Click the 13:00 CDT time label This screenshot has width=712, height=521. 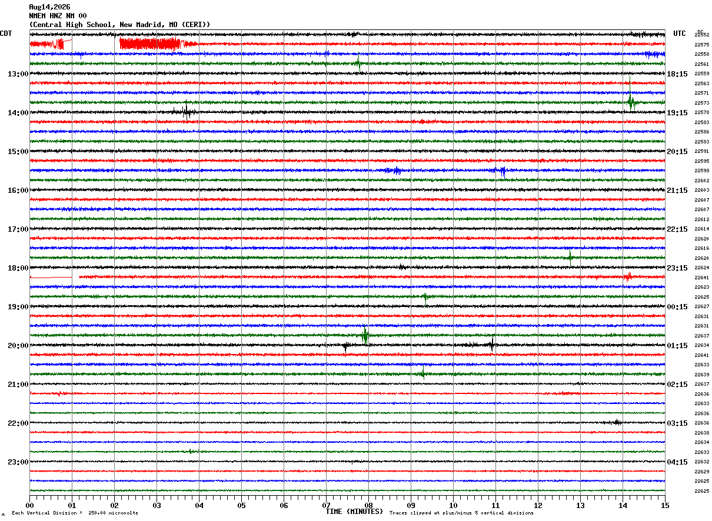(x=18, y=74)
